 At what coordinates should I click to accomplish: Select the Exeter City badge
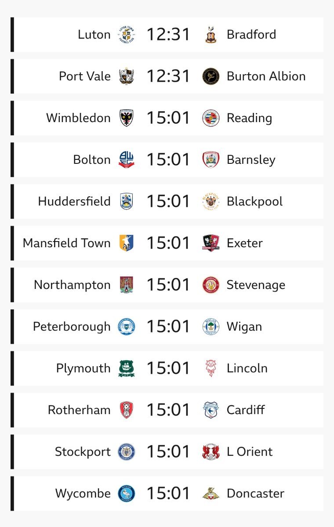click(x=211, y=243)
